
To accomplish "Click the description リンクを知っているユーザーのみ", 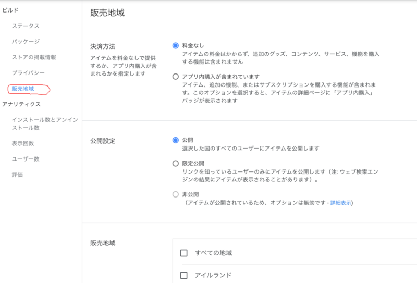I will point(280,176).
